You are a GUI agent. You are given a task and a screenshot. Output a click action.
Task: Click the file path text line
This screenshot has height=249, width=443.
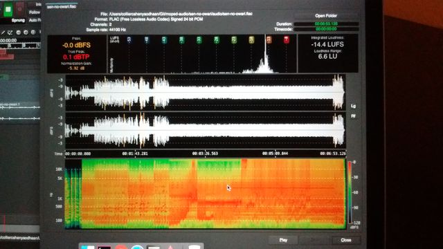181,14
